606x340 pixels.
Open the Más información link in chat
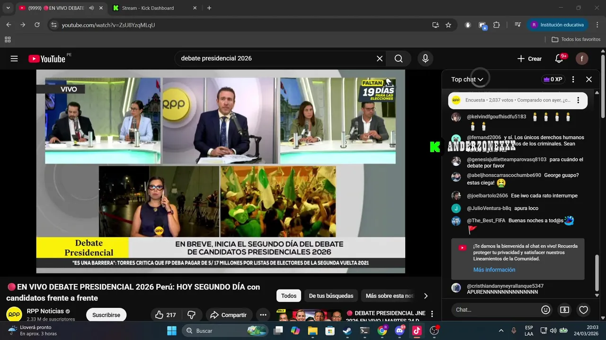click(x=494, y=270)
